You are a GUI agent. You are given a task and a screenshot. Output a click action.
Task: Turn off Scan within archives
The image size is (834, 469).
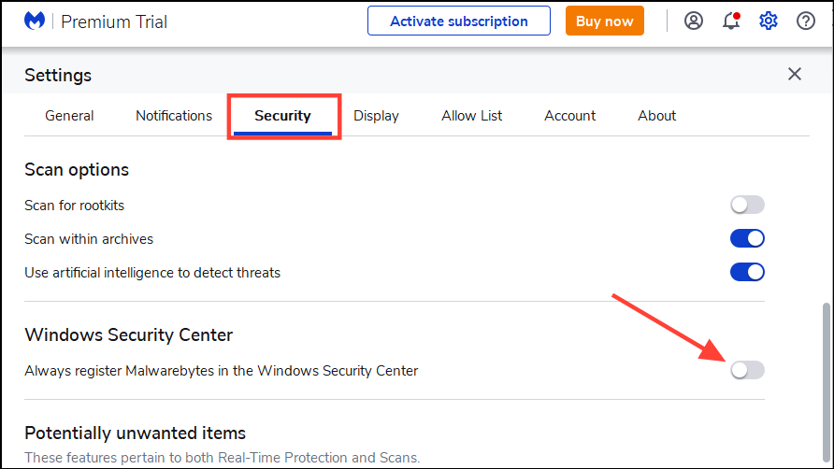pos(747,238)
